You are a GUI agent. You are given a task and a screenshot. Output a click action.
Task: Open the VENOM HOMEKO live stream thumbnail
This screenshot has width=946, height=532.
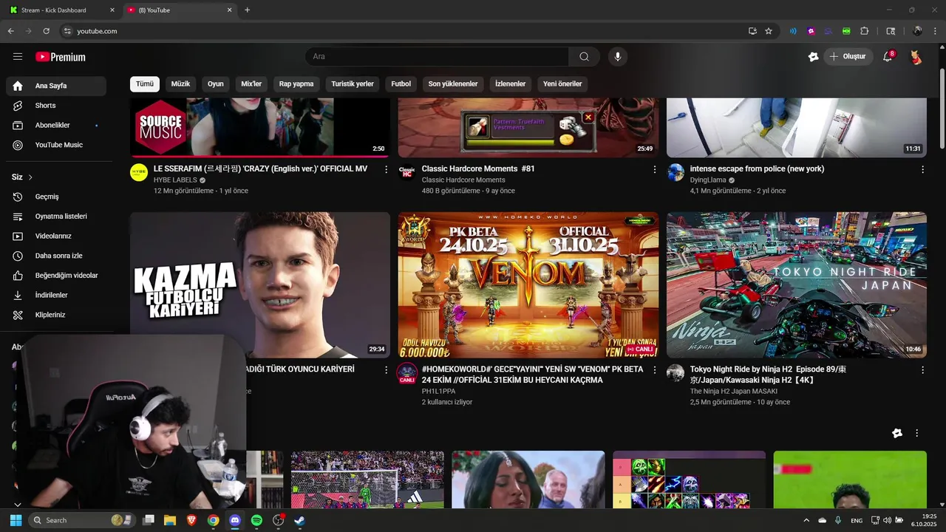pyautogui.click(x=528, y=285)
